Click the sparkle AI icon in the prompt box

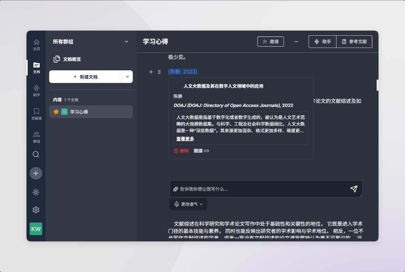click(176, 189)
